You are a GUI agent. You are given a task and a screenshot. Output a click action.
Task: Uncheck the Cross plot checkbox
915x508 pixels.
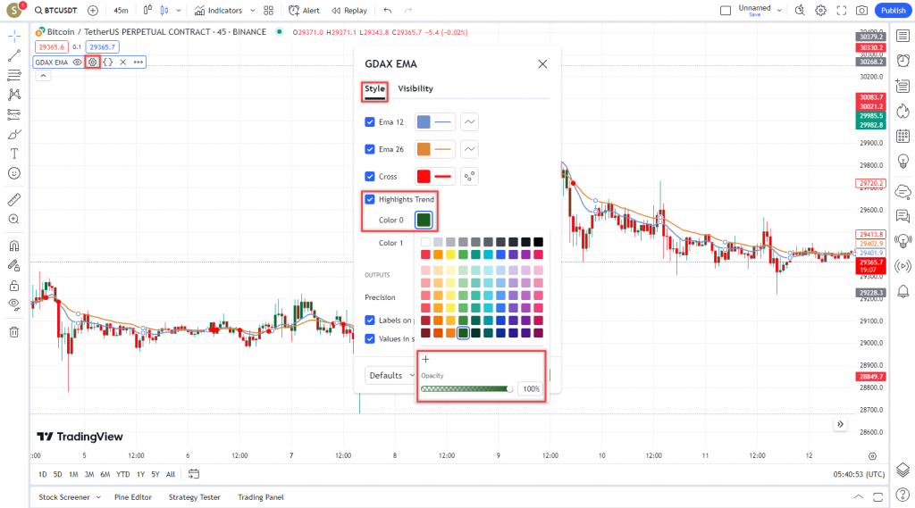[369, 176]
